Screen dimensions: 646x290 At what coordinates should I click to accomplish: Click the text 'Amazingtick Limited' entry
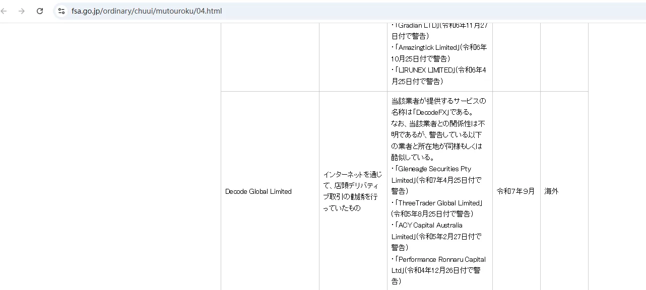click(427, 47)
